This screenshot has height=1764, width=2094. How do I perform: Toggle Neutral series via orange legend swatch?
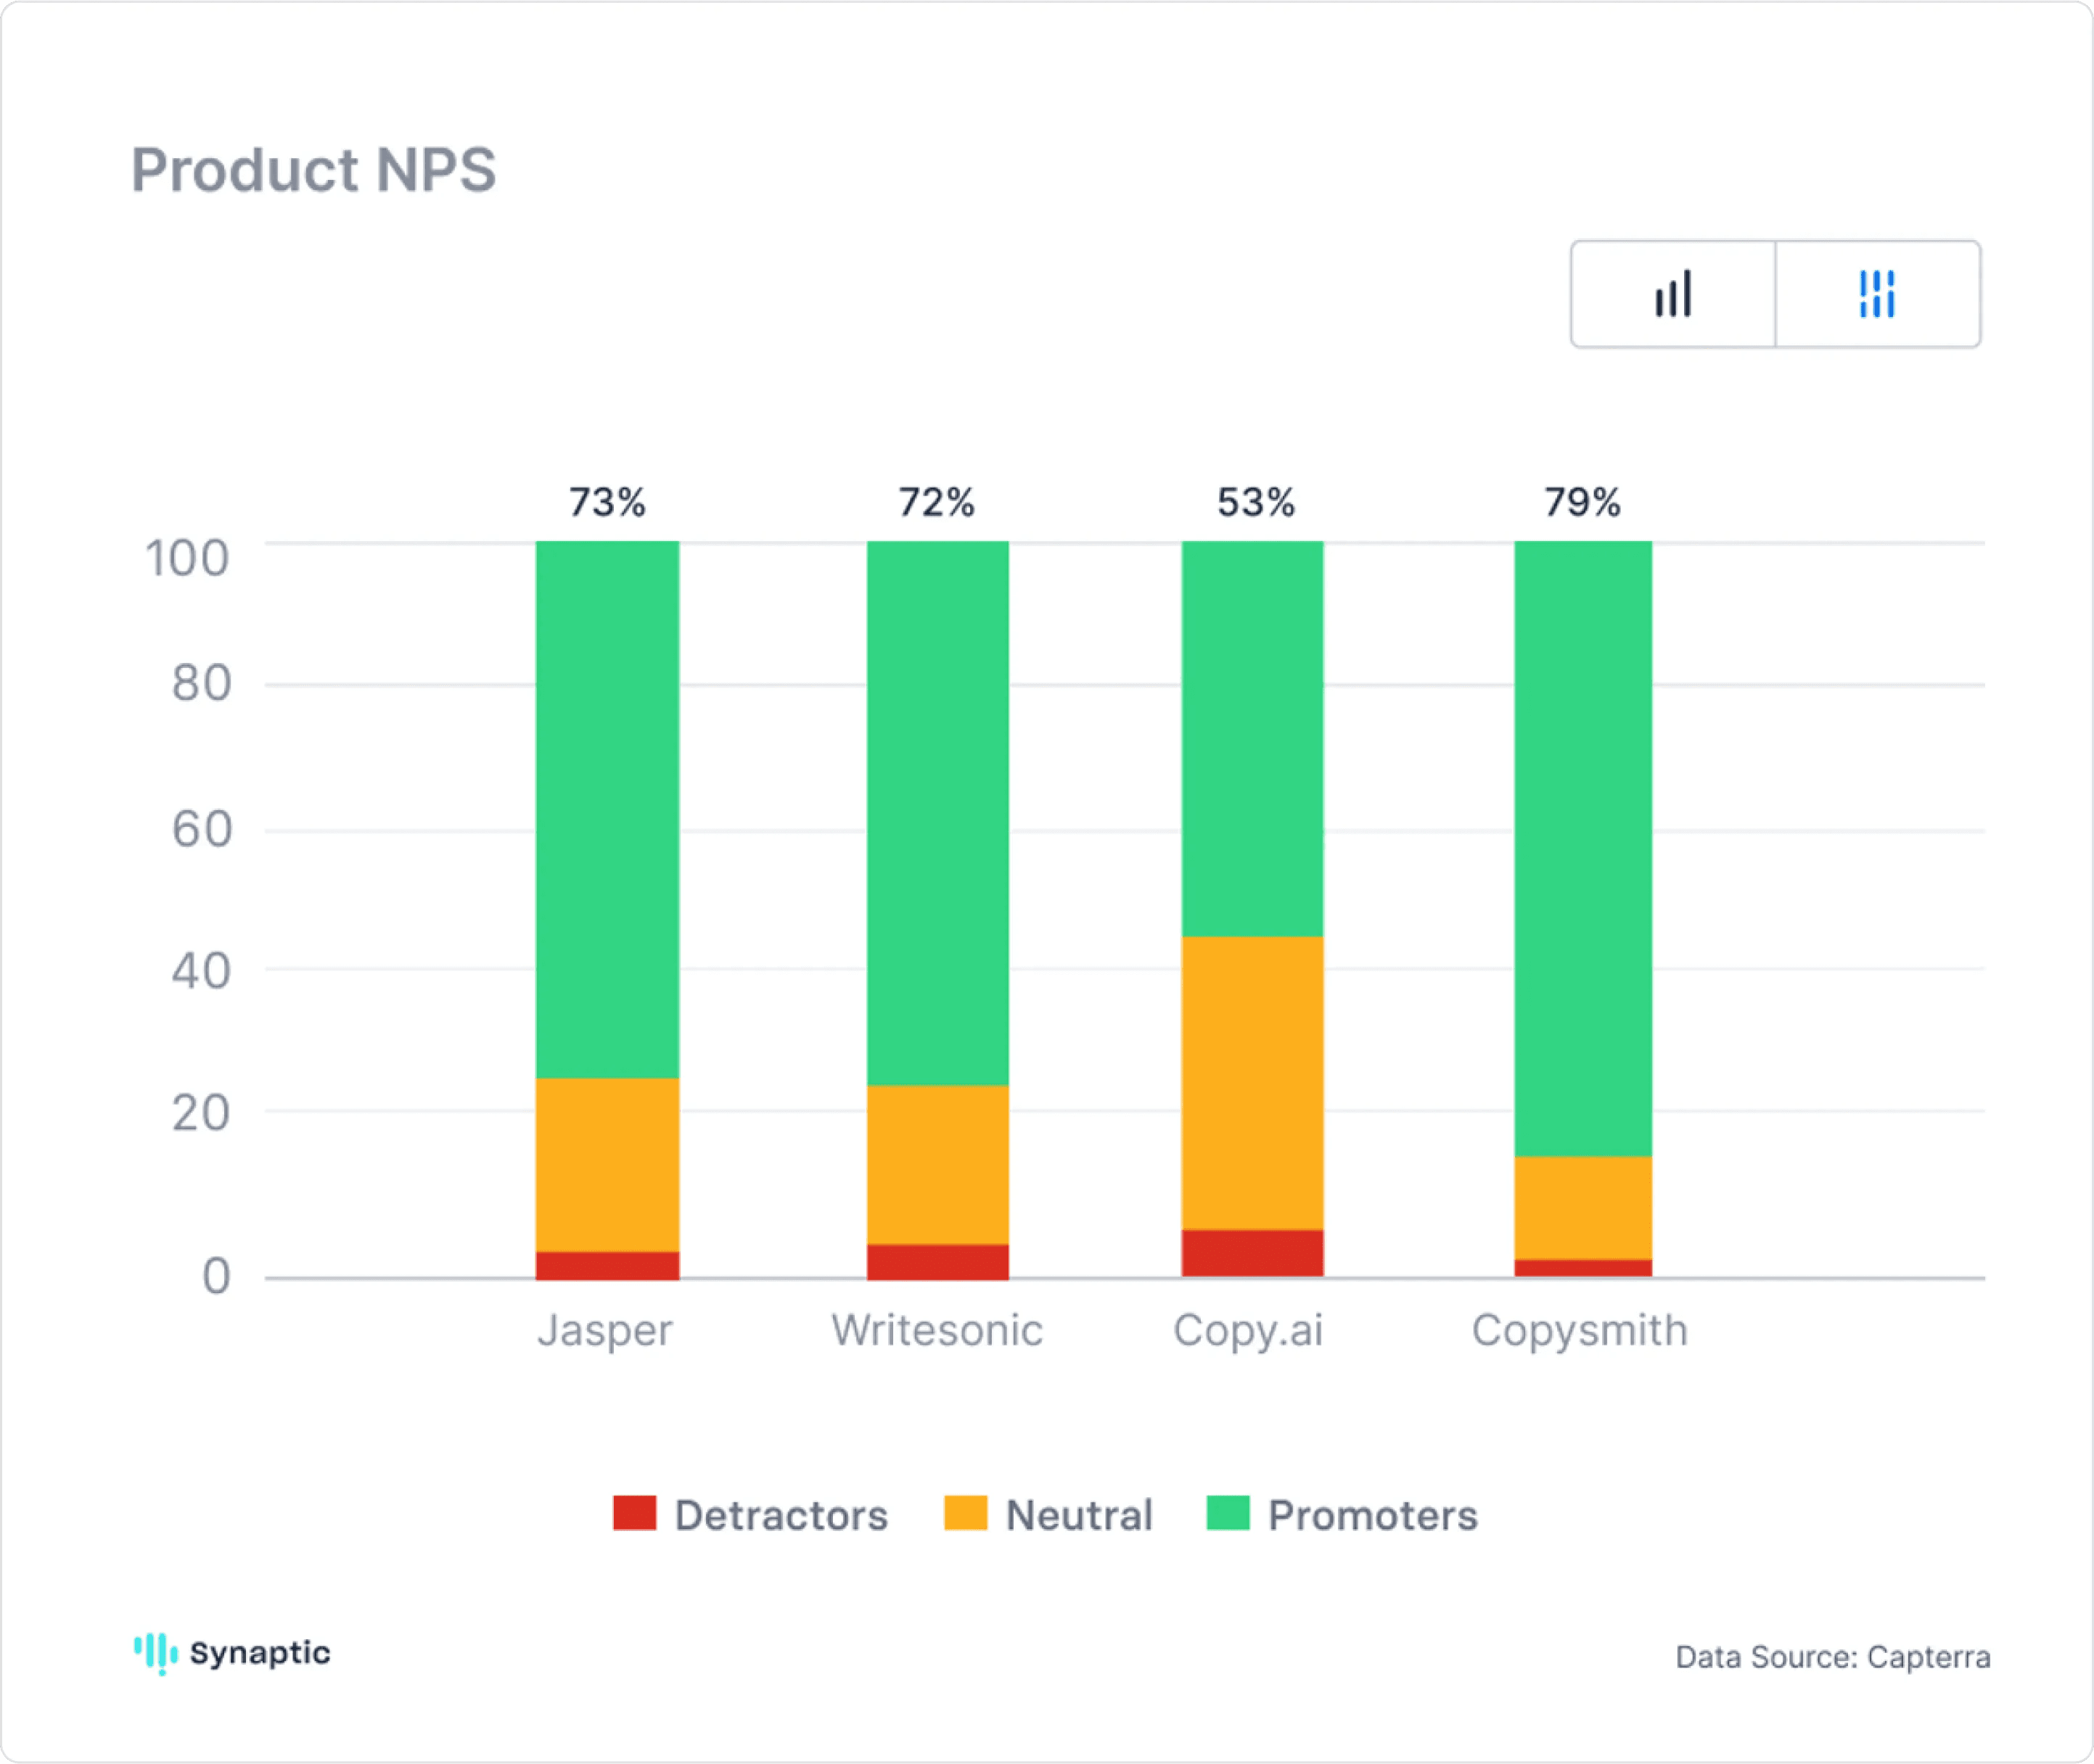pyautogui.click(x=966, y=1513)
